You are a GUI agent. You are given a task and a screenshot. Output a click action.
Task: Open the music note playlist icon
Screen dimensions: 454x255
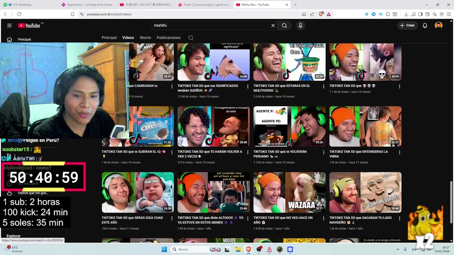(413, 14)
